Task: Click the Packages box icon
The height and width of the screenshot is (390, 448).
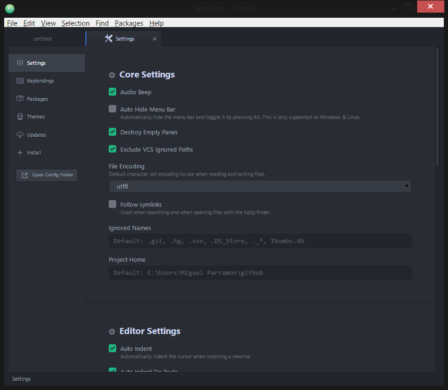Action: coord(20,98)
